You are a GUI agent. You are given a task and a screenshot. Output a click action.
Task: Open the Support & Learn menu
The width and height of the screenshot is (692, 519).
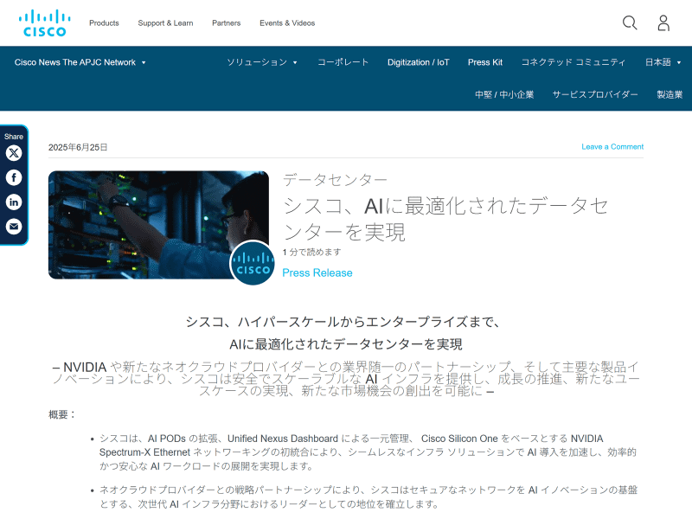pyautogui.click(x=165, y=23)
